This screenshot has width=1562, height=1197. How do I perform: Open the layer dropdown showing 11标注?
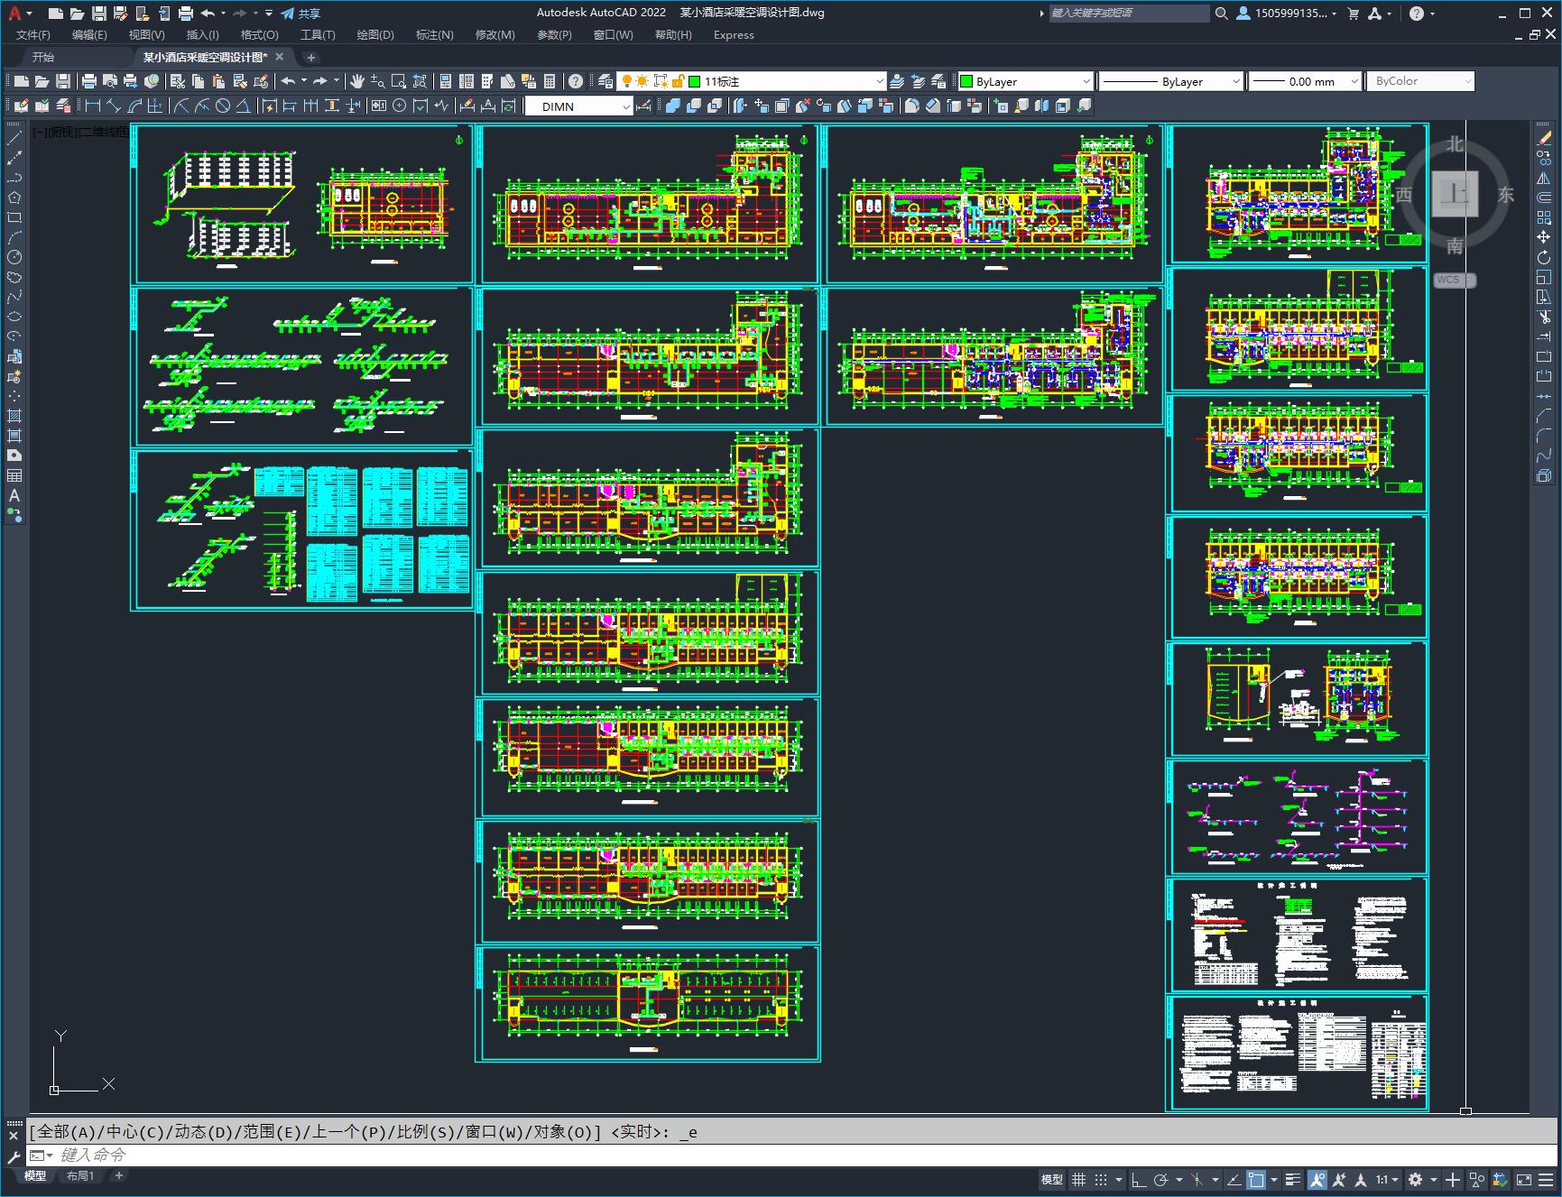tap(786, 81)
